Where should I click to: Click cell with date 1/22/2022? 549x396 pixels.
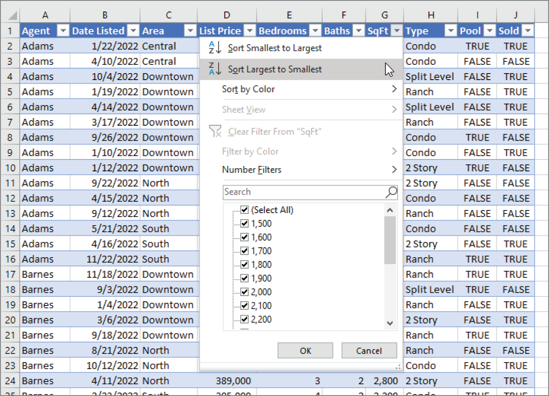click(105, 46)
